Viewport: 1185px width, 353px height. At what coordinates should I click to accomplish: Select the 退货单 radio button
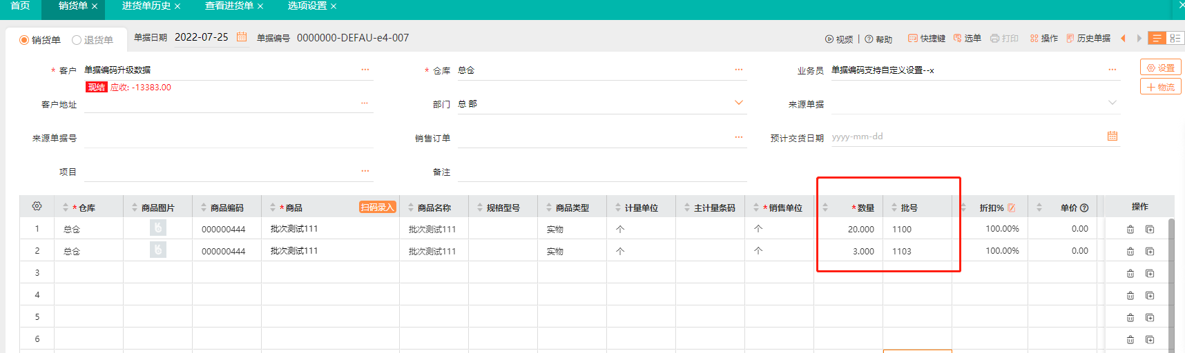(77, 40)
